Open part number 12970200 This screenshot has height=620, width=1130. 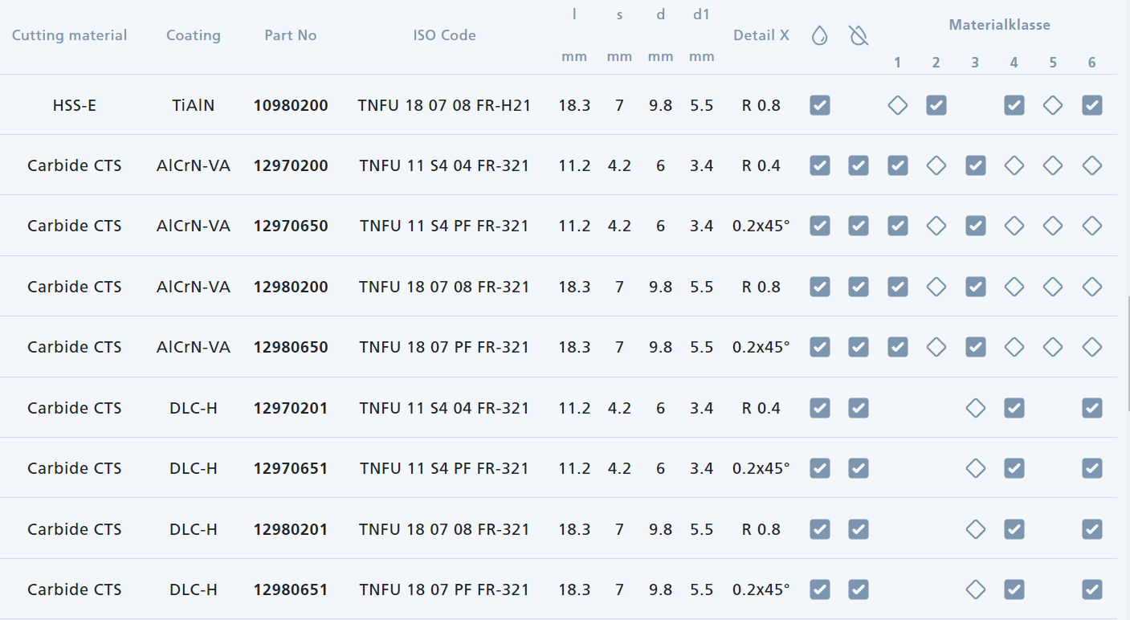click(x=291, y=165)
